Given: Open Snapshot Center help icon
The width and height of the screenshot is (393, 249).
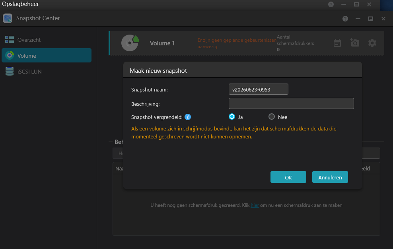Looking at the screenshot, I should 345,19.
